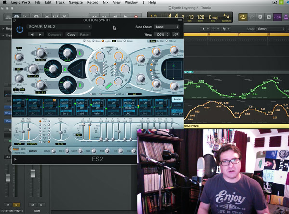This screenshot has height=214, width=289.
Task: Select oscillator 2 number button
Action: click(x=65, y=69)
